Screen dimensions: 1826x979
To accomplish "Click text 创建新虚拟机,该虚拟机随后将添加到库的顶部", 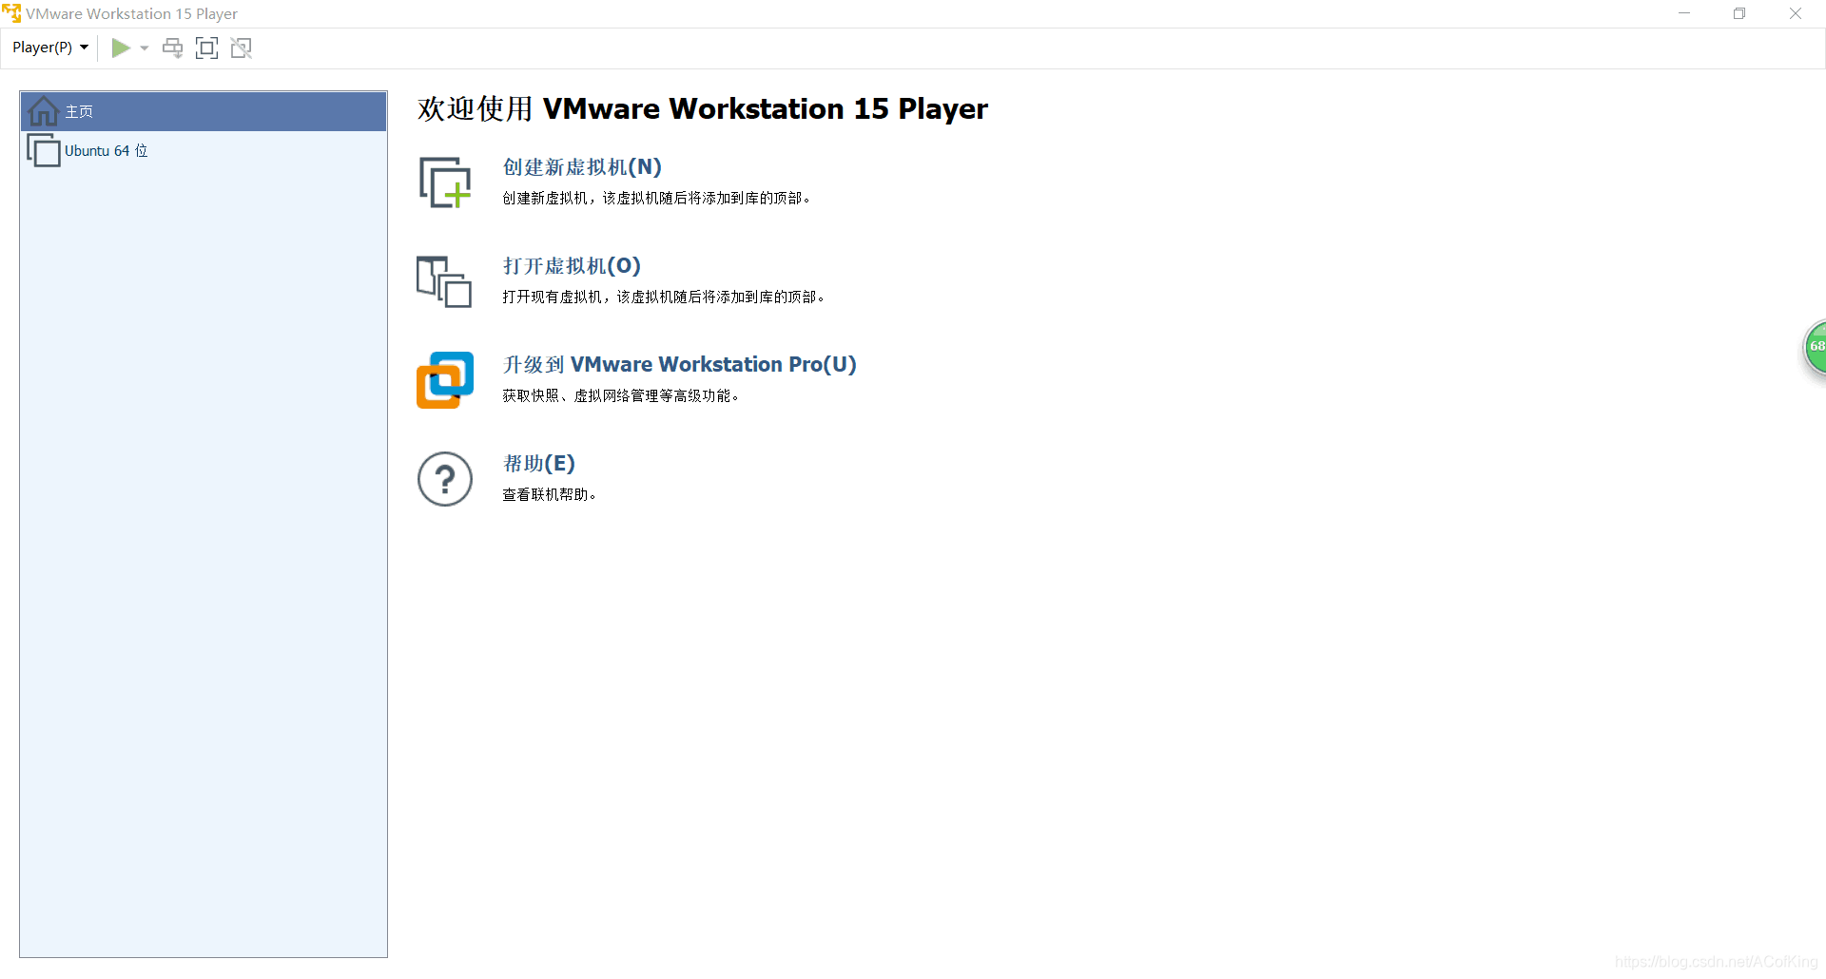I will [x=656, y=199].
